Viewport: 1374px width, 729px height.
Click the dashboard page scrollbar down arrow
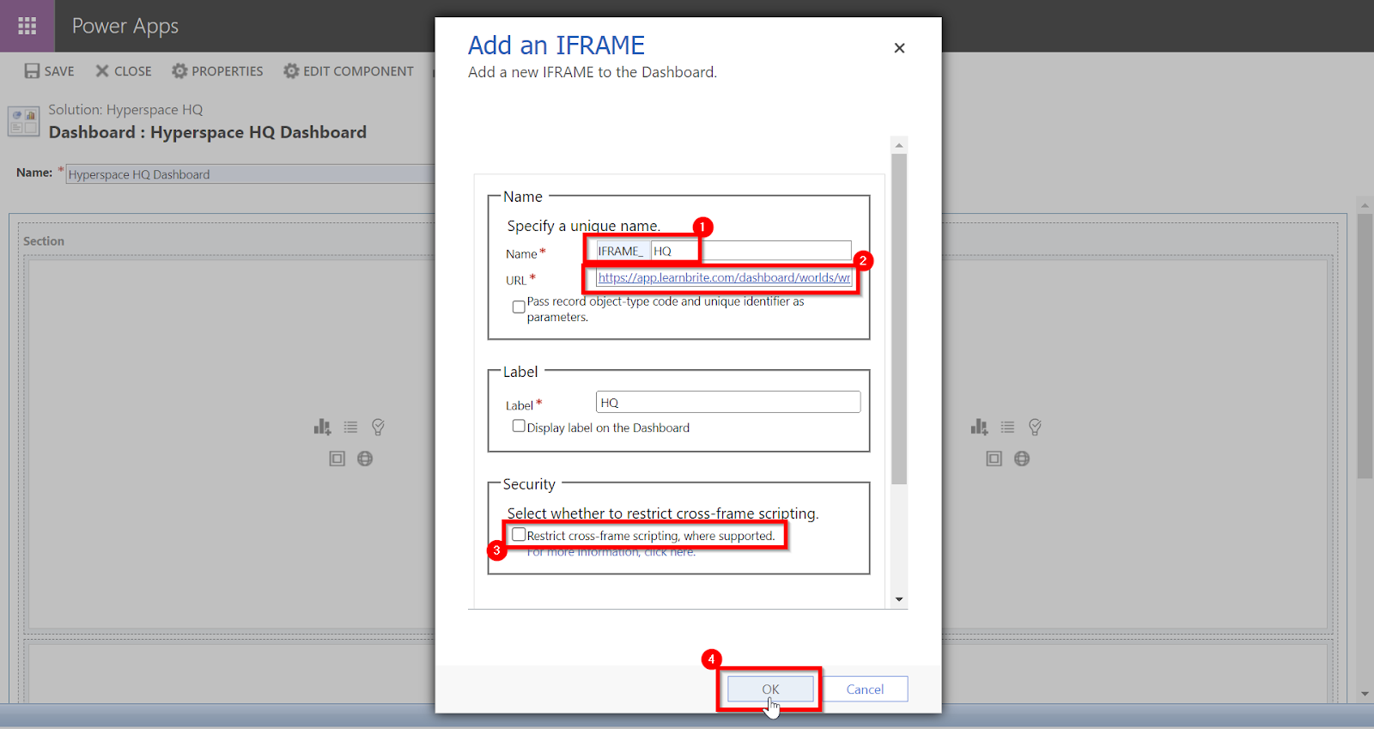[x=1365, y=694]
